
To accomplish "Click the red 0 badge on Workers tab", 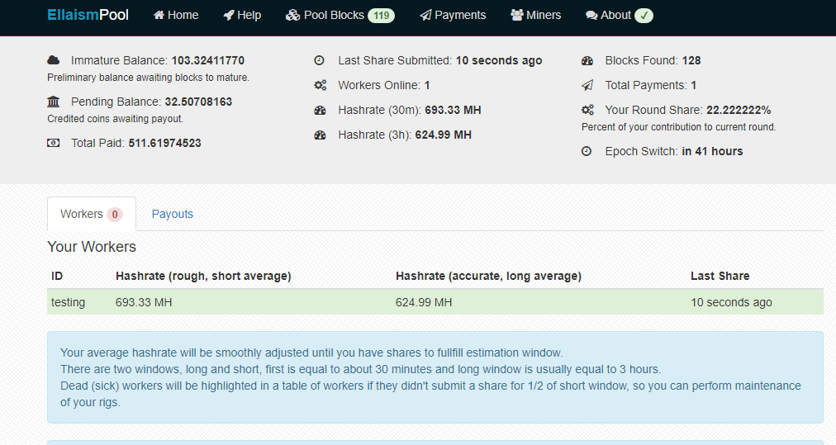I will point(115,214).
